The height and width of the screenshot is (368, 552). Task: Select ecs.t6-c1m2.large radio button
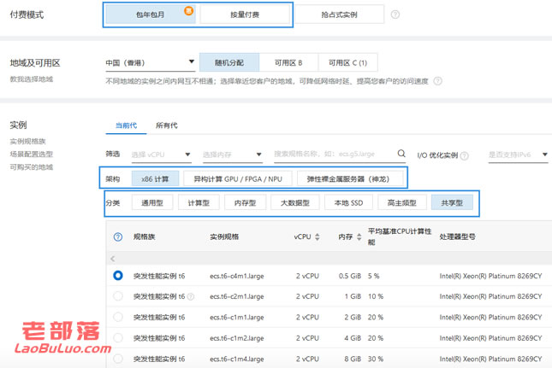tap(118, 338)
